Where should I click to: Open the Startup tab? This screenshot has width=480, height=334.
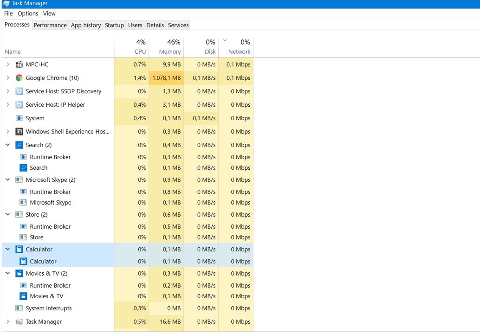click(x=114, y=25)
